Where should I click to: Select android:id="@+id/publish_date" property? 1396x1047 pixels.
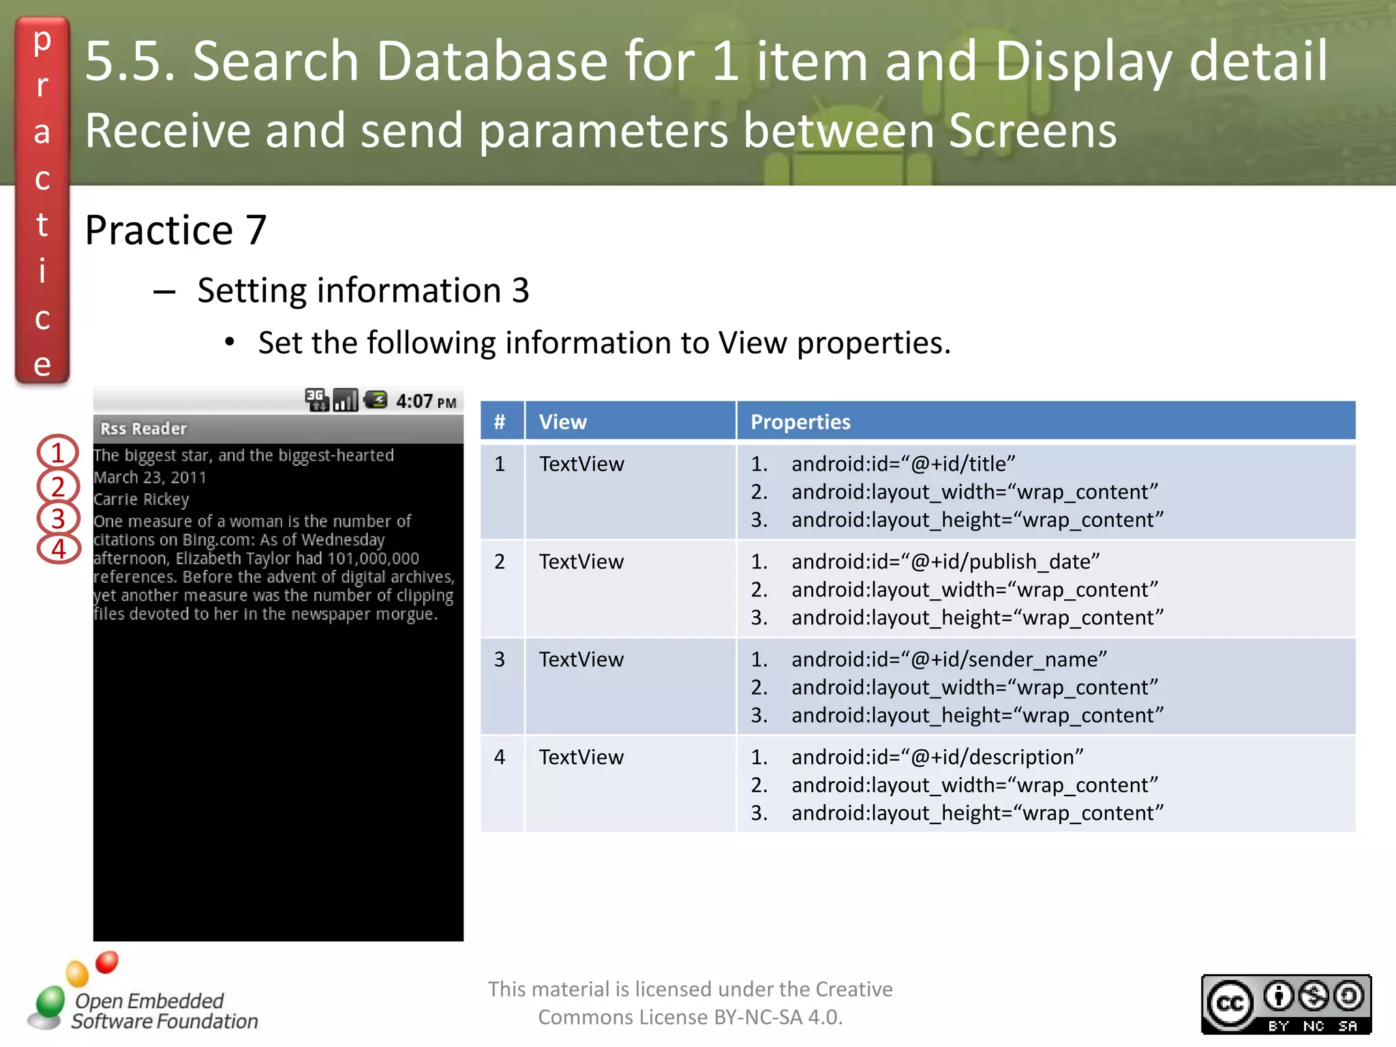(x=945, y=561)
